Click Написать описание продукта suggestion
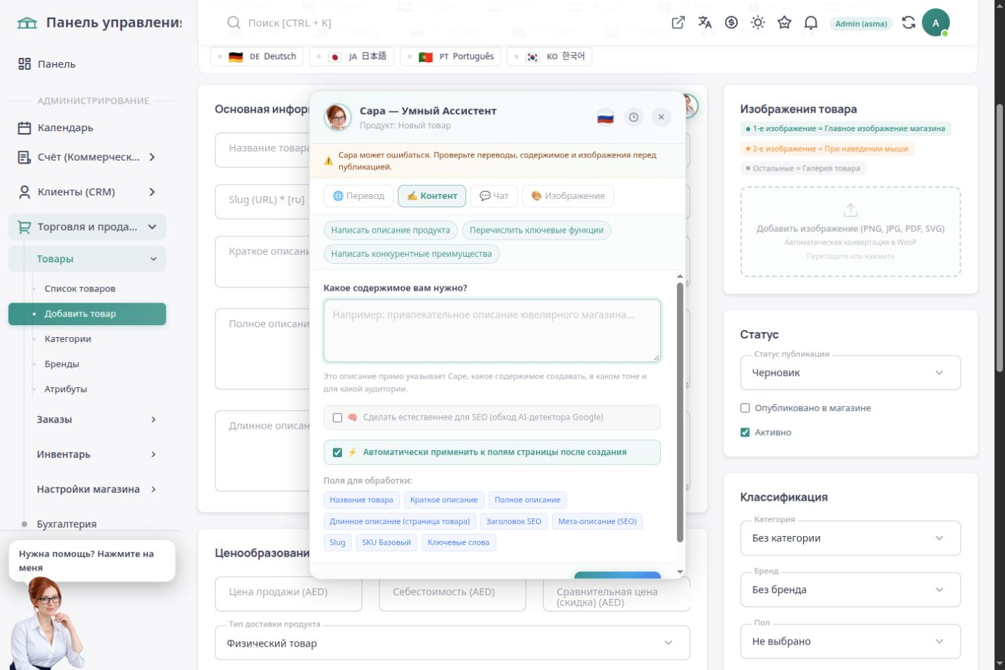This screenshot has width=1005, height=670. tap(391, 230)
